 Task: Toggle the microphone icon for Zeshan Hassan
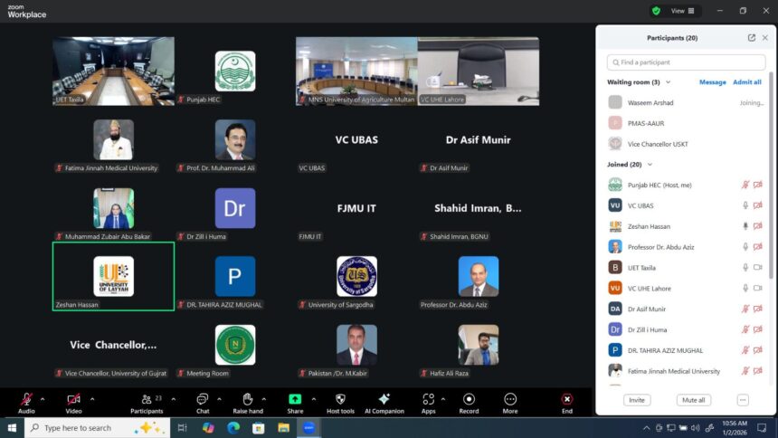tap(745, 226)
